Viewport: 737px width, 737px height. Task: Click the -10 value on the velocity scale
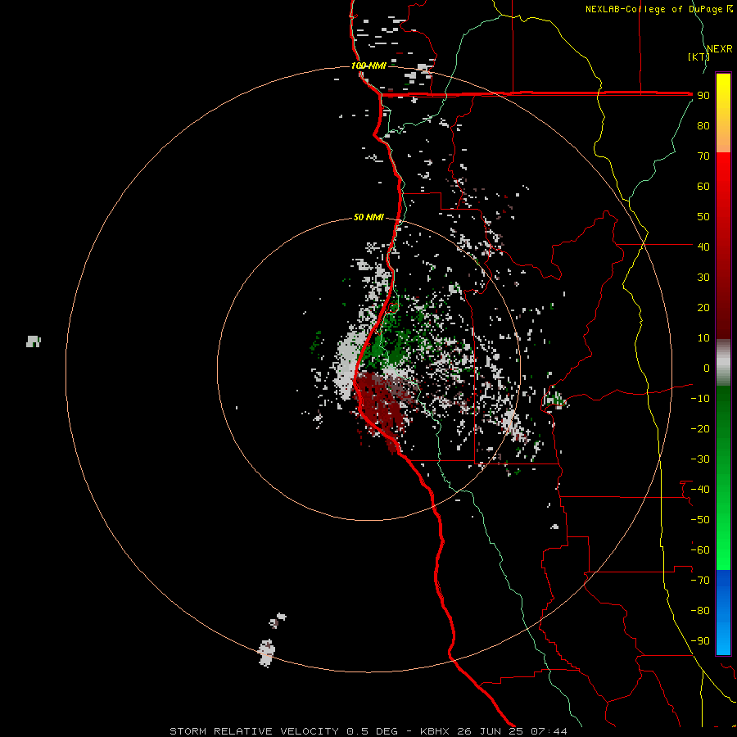click(700, 399)
